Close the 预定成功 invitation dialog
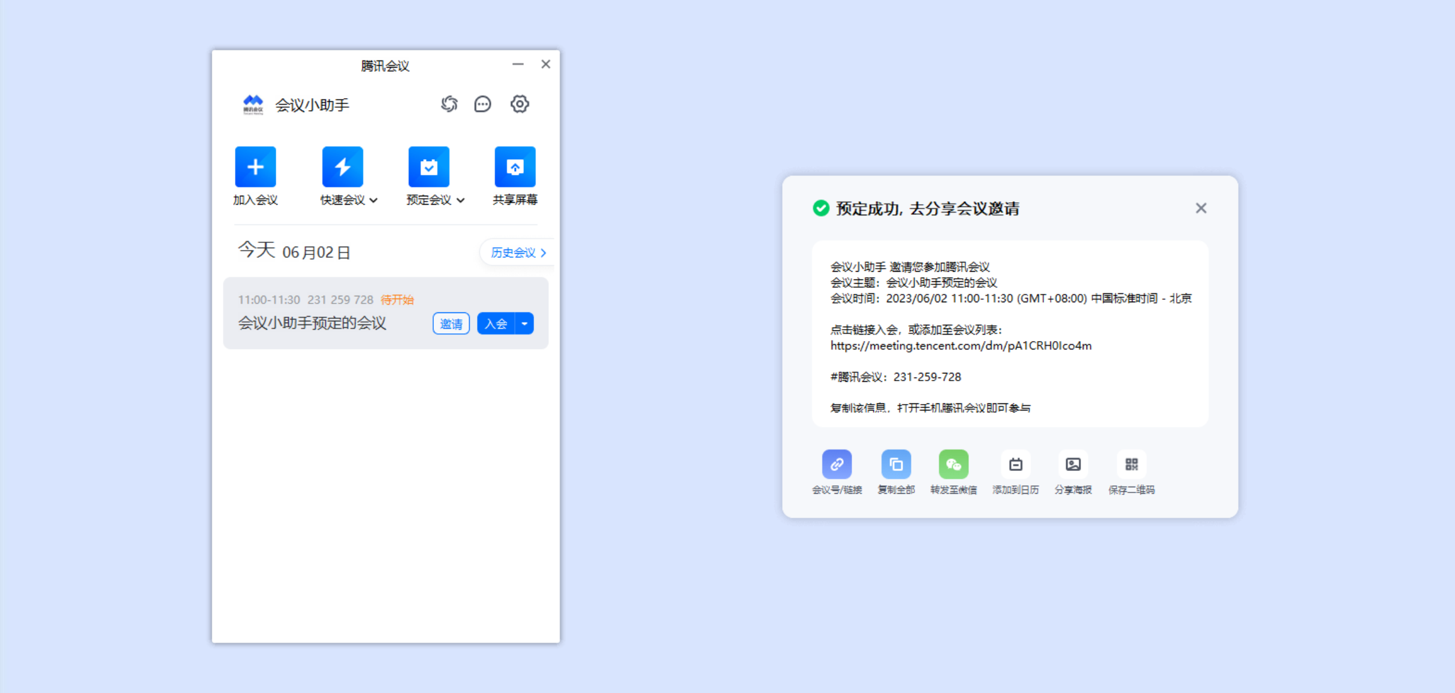The height and width of the screenshot is (693, 1455). pyautogui.click(x=1201, y=208)
